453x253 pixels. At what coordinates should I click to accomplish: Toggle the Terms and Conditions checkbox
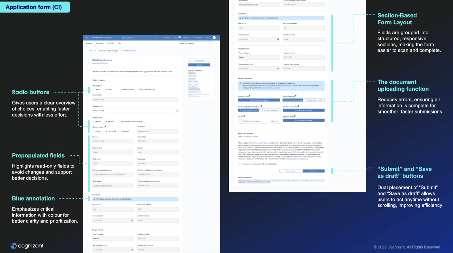[x=239, y=164]
